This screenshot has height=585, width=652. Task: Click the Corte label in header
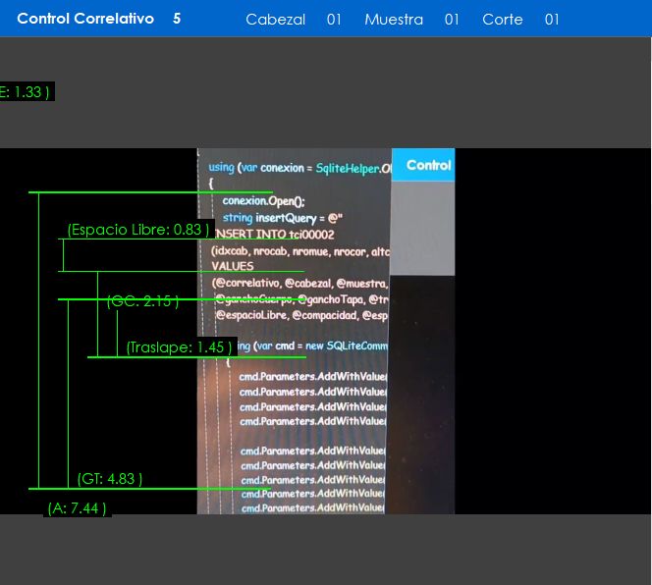click(502, 20)
